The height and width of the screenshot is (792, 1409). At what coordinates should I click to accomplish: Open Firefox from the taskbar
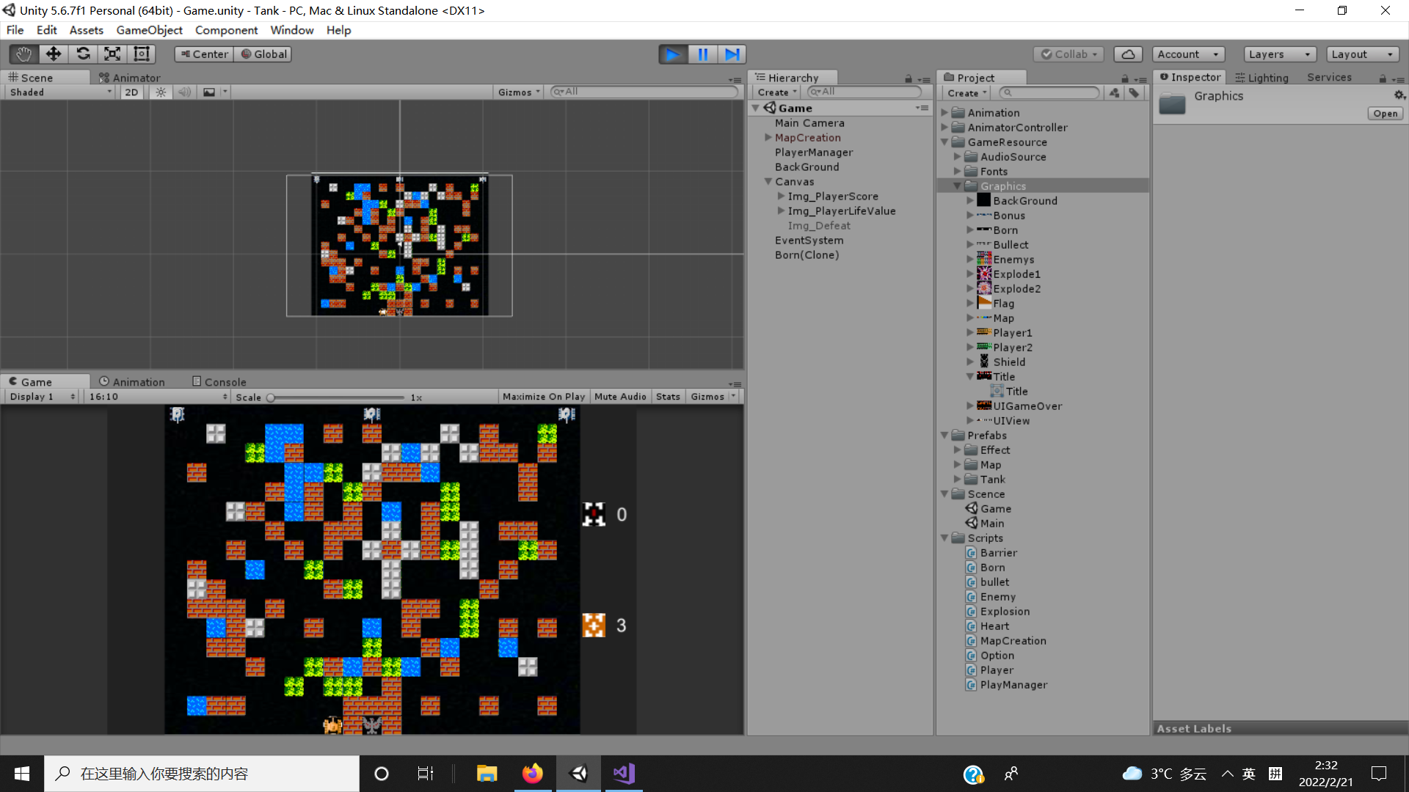pyautogui.click(x=533, y=774)
